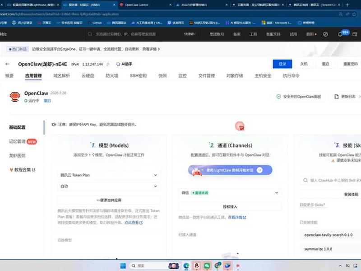The width and height of the screenshot is (361, 271).
Task: Open the 主机安全 tab
Action: click(x=263, y=75)
